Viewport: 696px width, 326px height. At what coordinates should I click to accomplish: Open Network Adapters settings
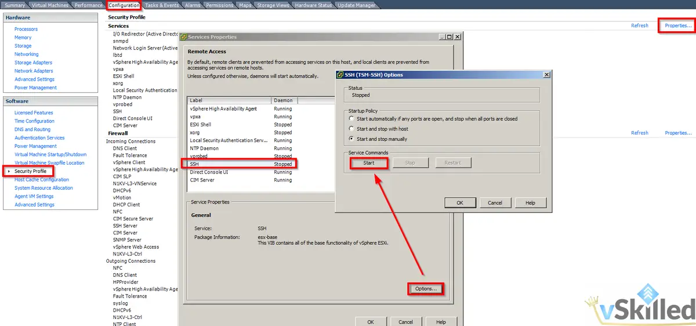tap(34, 71)
